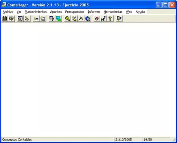The image size is (177, 143).
Task: Click the new multiple entries icon
Action: tap(43, 19)
